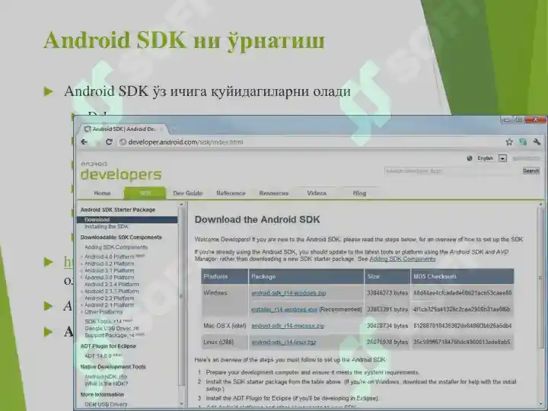Viewport: 548px width, 411px height.
Task: Download installer_r14-windows.exe
Action: (285, 309)
